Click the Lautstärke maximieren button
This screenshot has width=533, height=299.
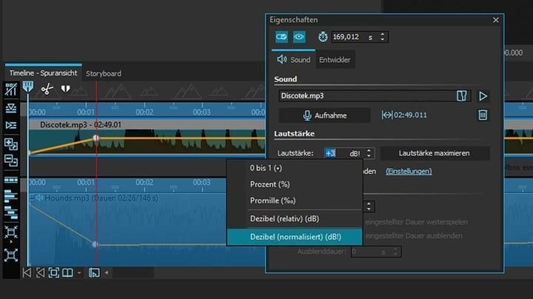click(434, 153)
